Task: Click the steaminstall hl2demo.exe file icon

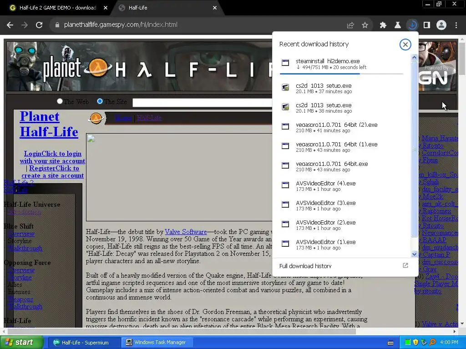Action: (285, 63)
